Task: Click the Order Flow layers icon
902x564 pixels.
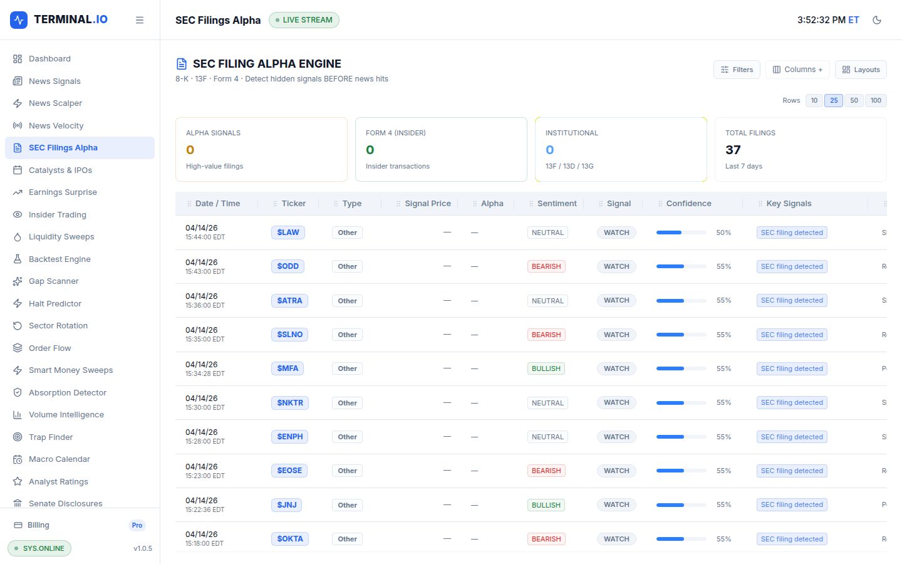Action: [18, 348]
